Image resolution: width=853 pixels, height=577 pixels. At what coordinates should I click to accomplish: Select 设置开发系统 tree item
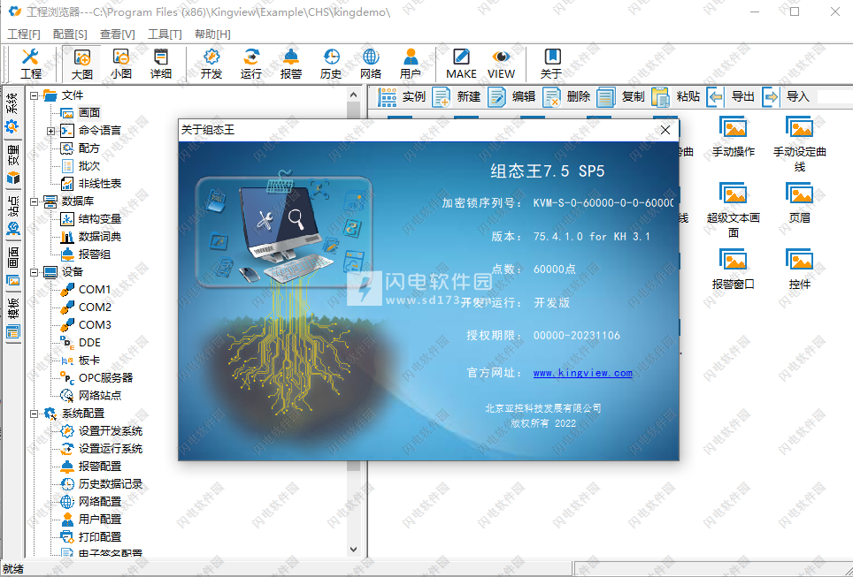click(111, 431)
